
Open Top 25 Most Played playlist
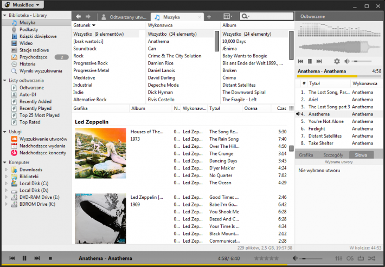tap(39, 115)
